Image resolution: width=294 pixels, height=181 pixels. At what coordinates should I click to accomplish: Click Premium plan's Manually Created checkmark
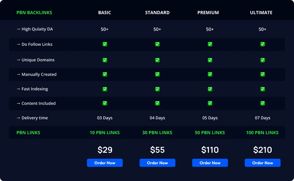(210, 74)
